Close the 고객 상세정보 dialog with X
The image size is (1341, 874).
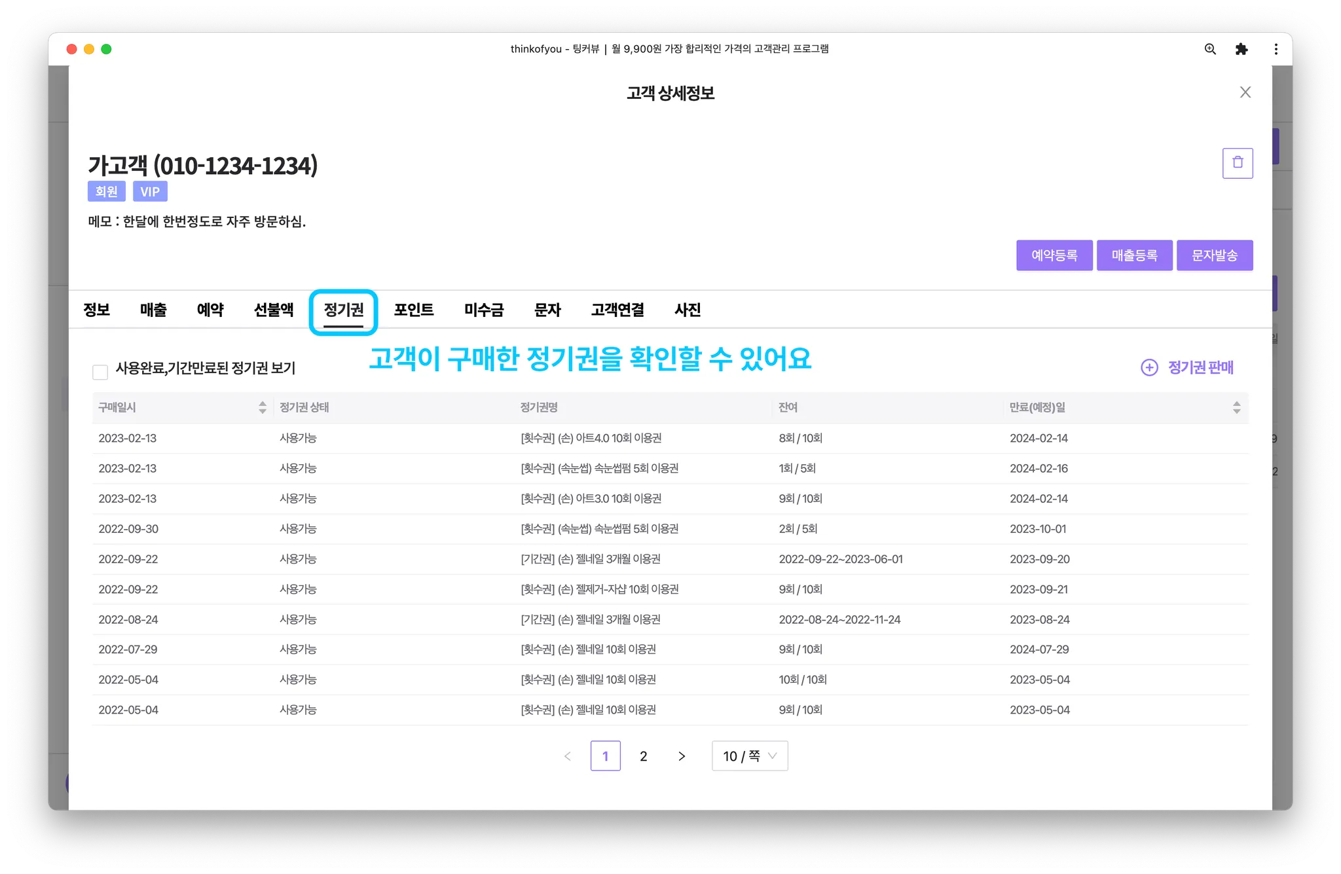pyautogui.click(x=1245, y=92)
